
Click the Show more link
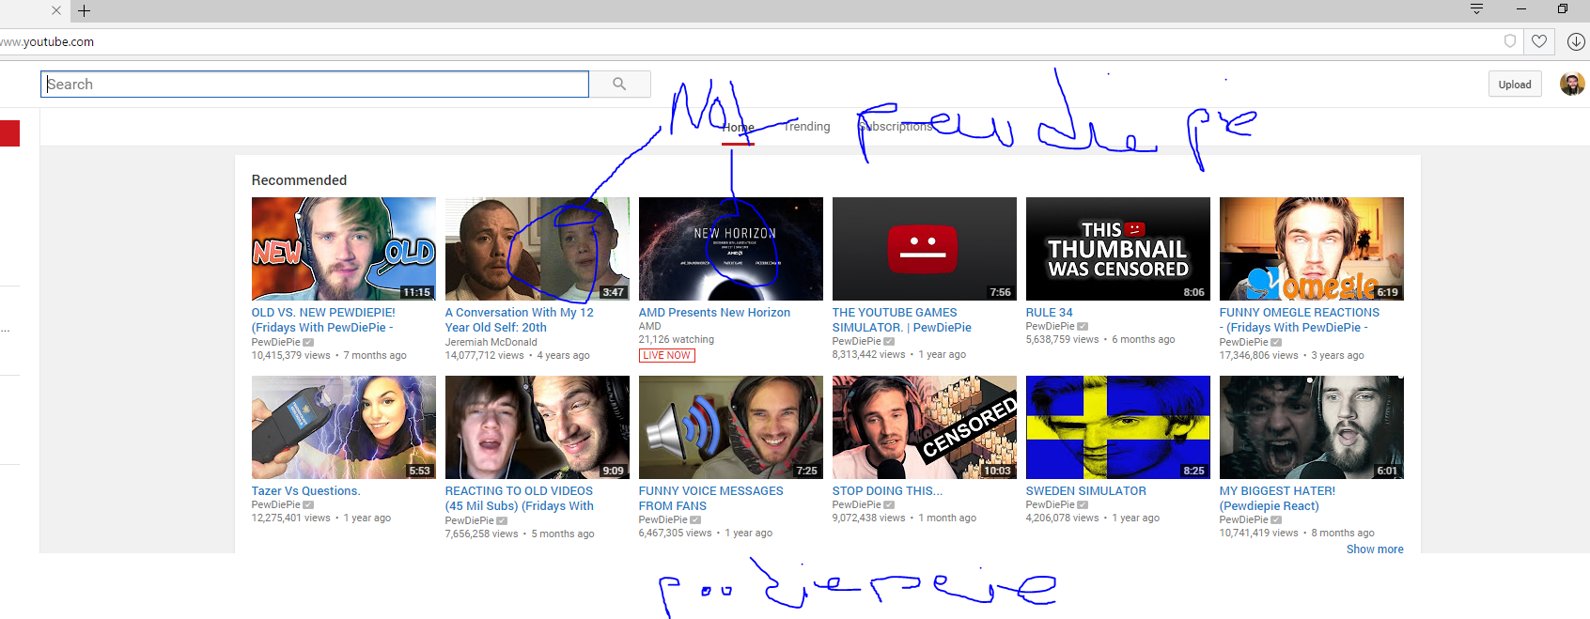coord(1374,549)
